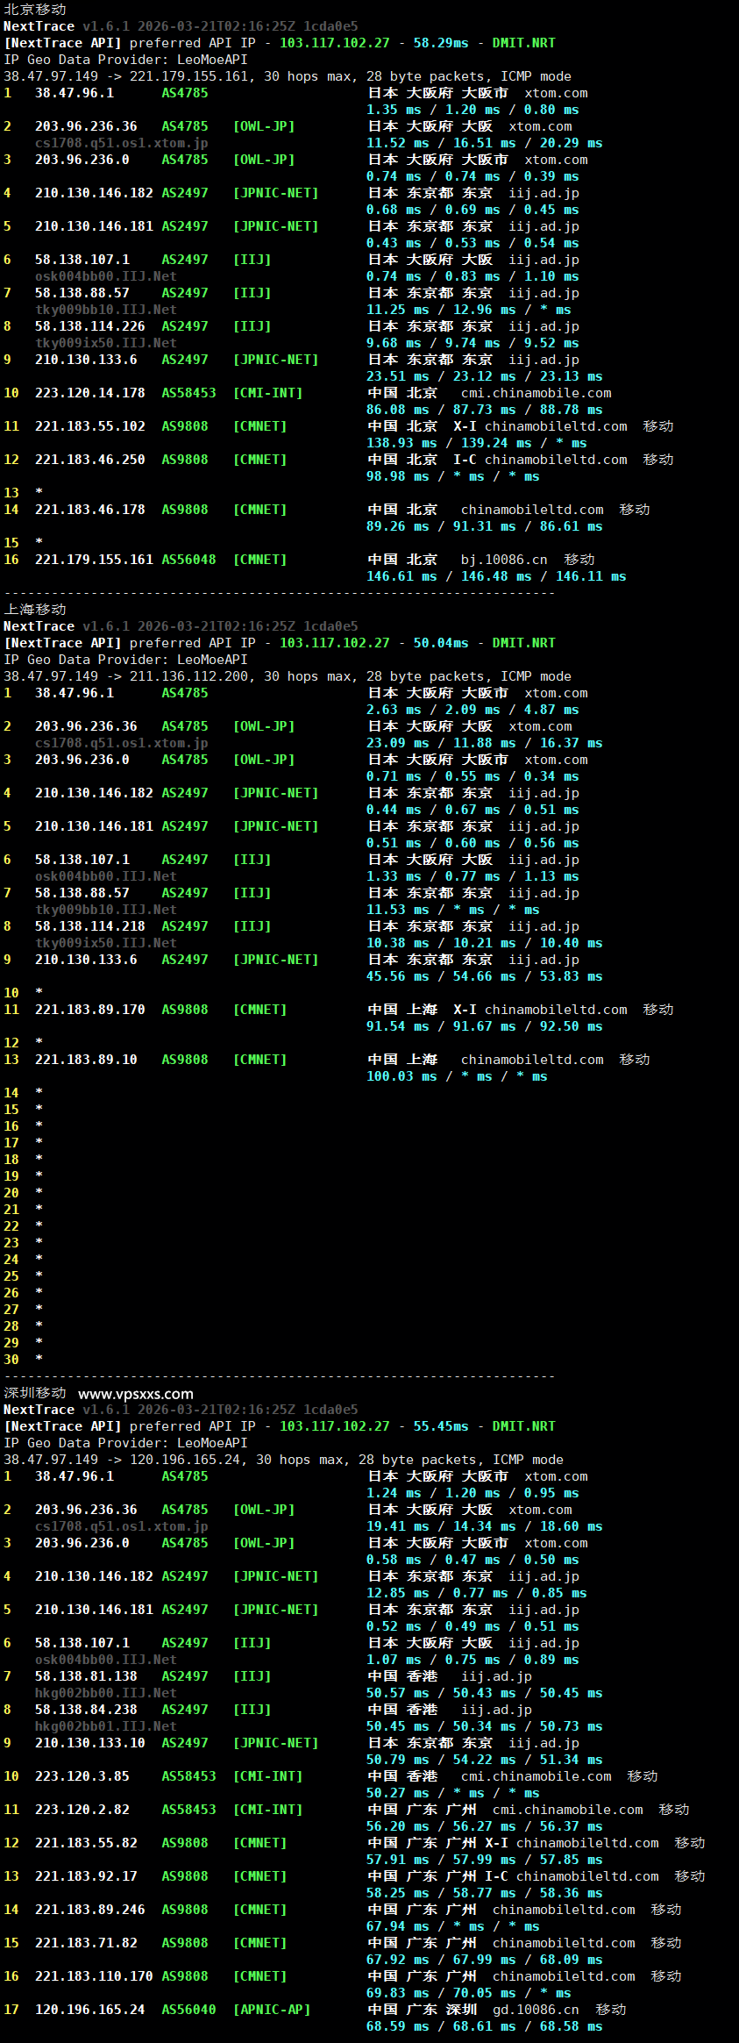Select hop IP address 58.138.81.138

(x=86, y=1675)
